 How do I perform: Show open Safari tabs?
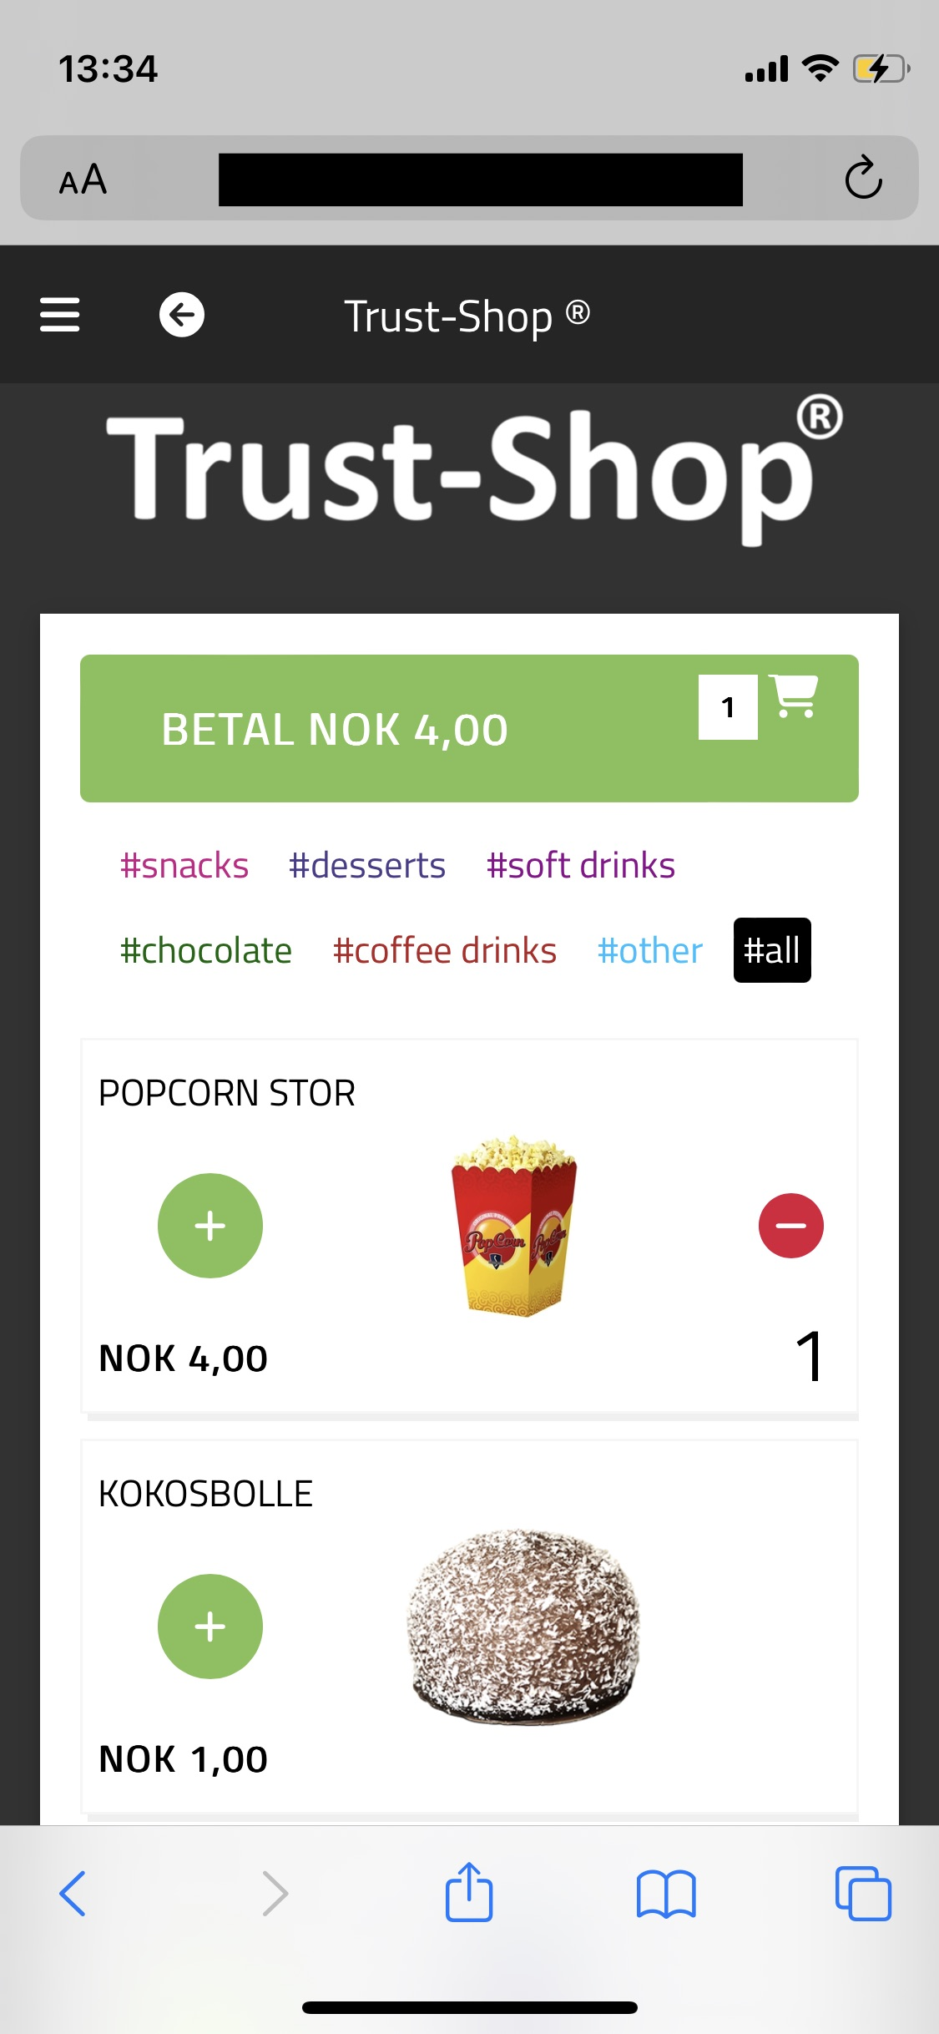click(x=863, y=1893)
